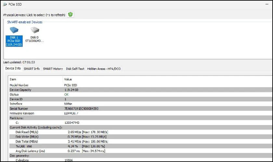
Task: Select serial number 7EA607191EC900084393
Action: coord(81,109)
